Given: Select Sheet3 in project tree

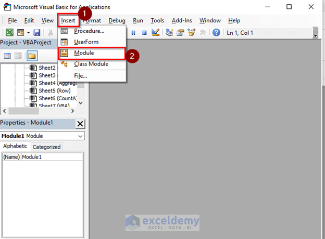Looking at the screenshot, I should click(x=47, y=75).
